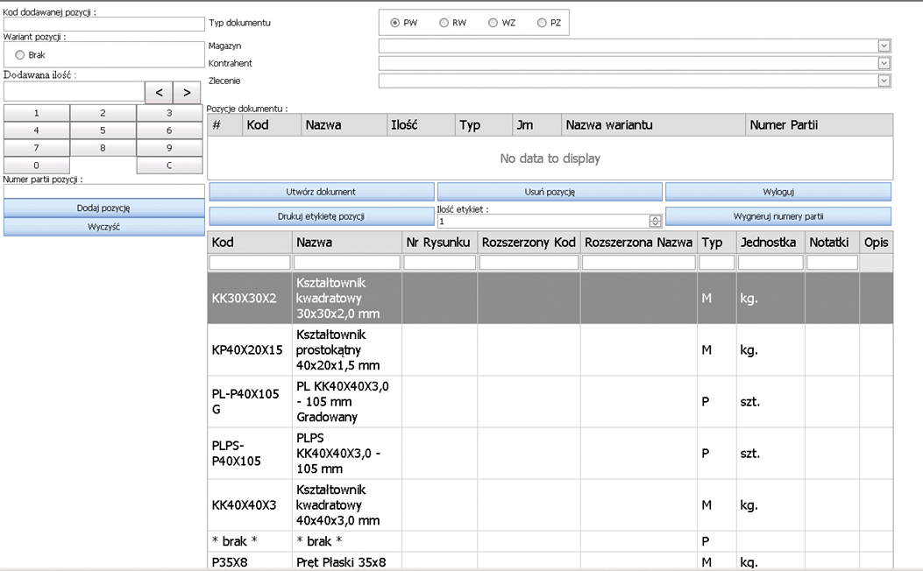Screen dimensions: 923x571
Task: Click the Kod column filter box
Action: pyautogui.click(x=250, y=262)
